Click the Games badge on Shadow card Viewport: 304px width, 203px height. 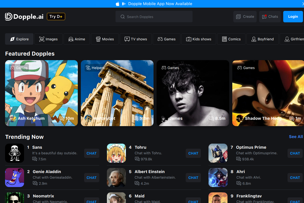click(246, 68)
